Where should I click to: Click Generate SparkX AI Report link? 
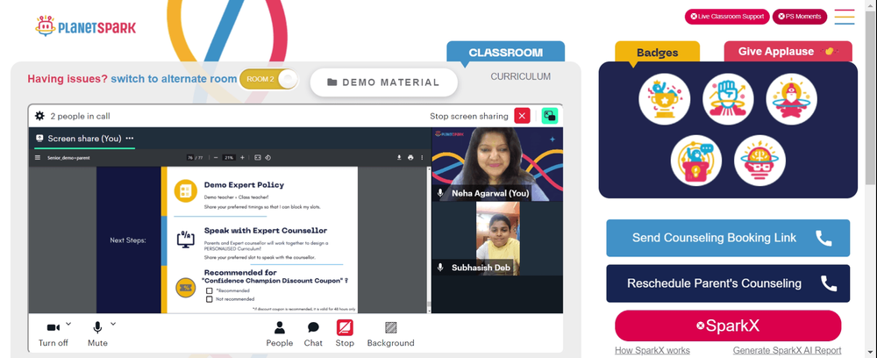(787, 351)
